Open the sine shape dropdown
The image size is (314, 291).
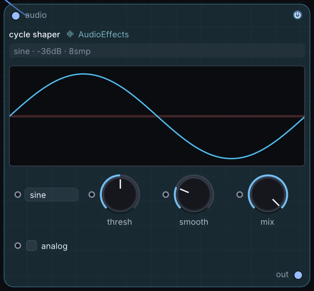tap(51, 195)
